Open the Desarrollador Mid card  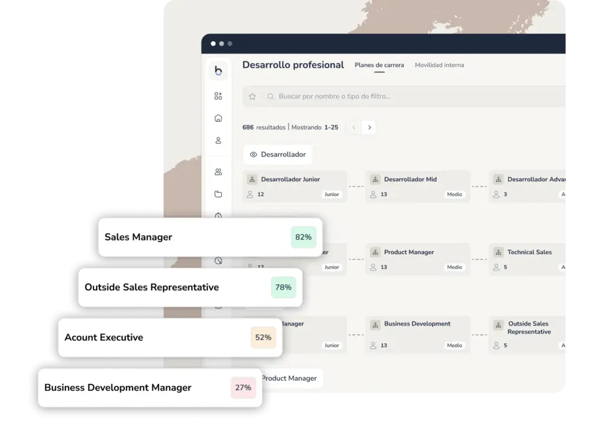[x=418, y=187]
